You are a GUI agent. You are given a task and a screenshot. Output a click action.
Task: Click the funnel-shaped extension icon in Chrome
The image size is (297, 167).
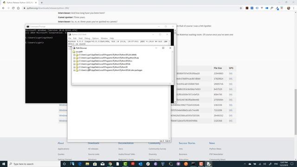[x=262, y=8]
